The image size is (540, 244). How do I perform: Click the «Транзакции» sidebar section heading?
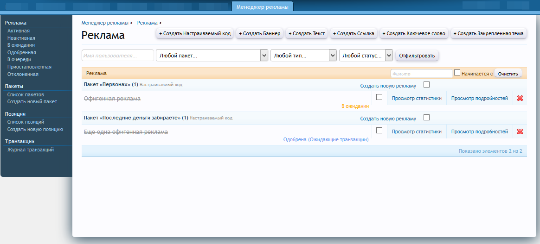(x=19, y=141)
